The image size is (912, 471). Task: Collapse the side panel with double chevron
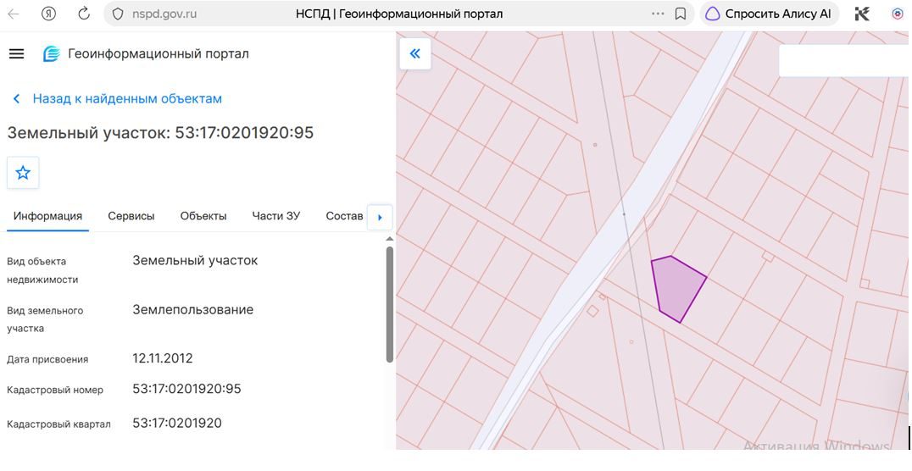pos(414,54)
